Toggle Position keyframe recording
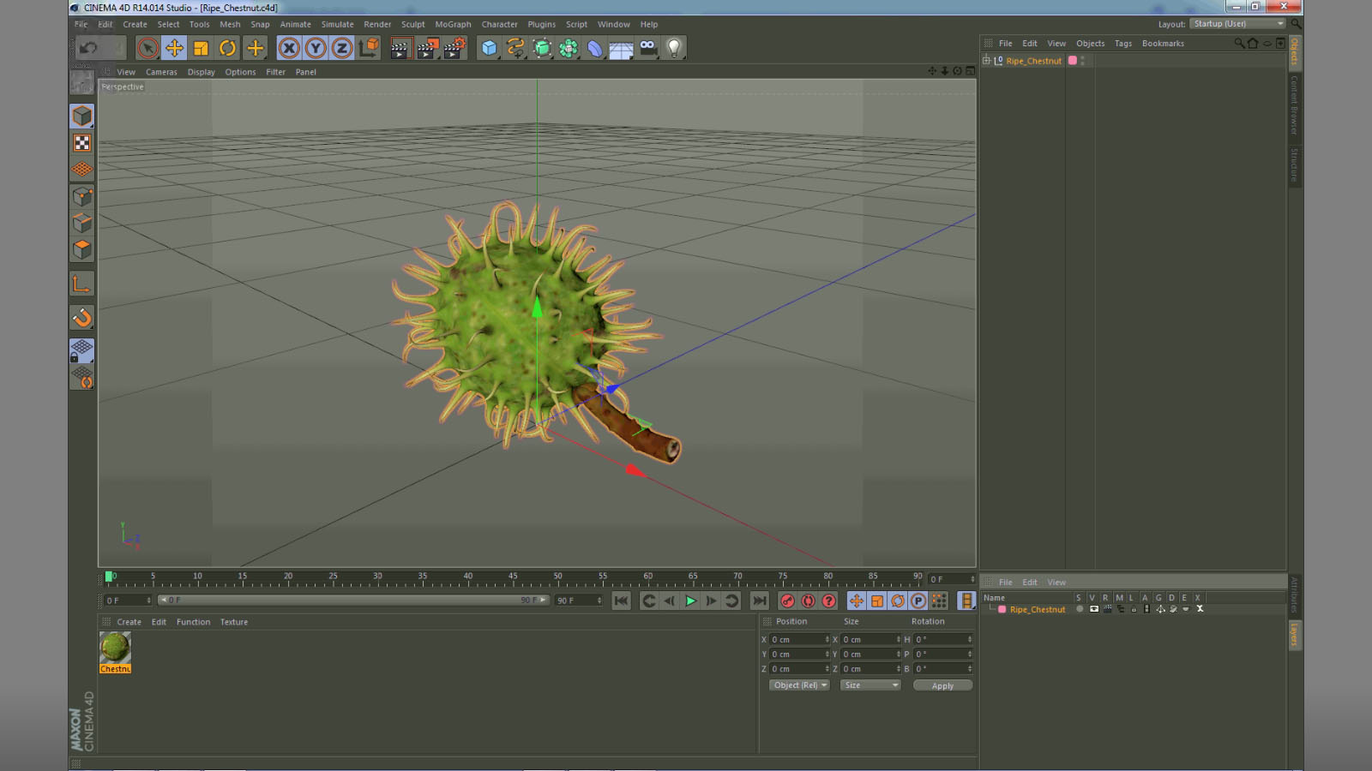This screenshot has height=771, width=1372. coord(856,601)
